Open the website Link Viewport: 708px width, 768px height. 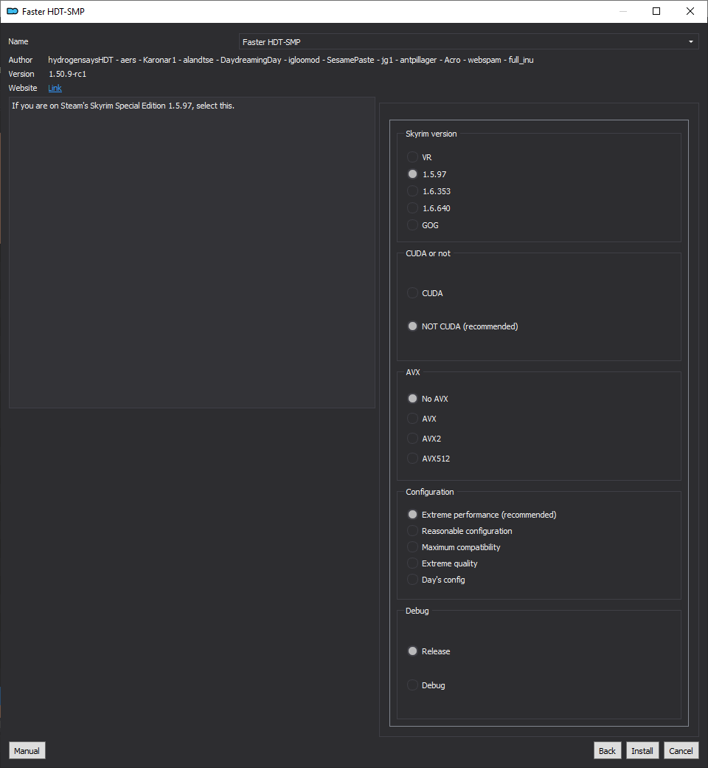[55, 88]
